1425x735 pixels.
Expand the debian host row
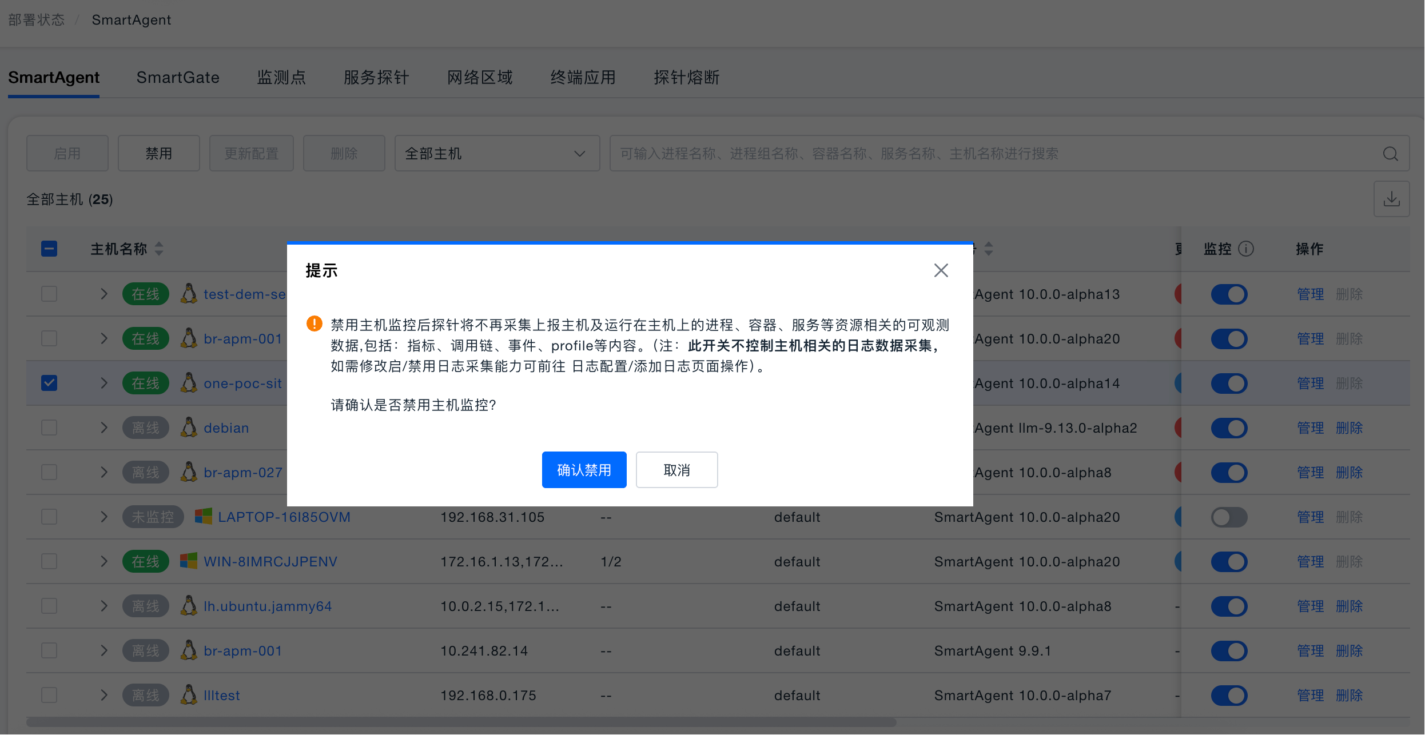(104, 428)
